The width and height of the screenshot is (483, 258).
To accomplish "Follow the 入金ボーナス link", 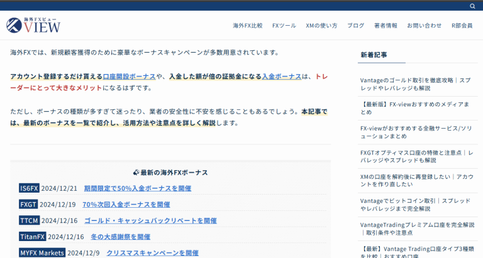I will (281, 76).
